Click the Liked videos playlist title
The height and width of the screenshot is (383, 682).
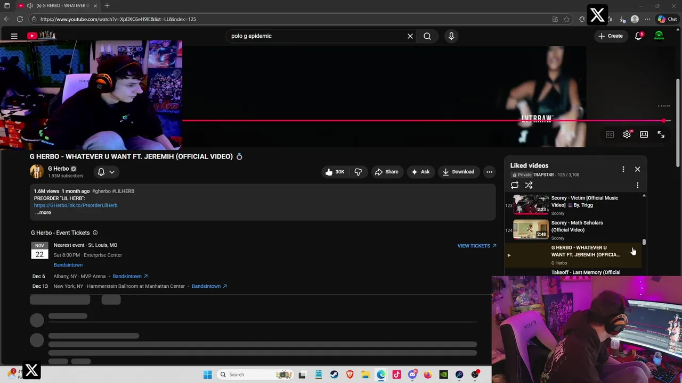click(529, 165)
